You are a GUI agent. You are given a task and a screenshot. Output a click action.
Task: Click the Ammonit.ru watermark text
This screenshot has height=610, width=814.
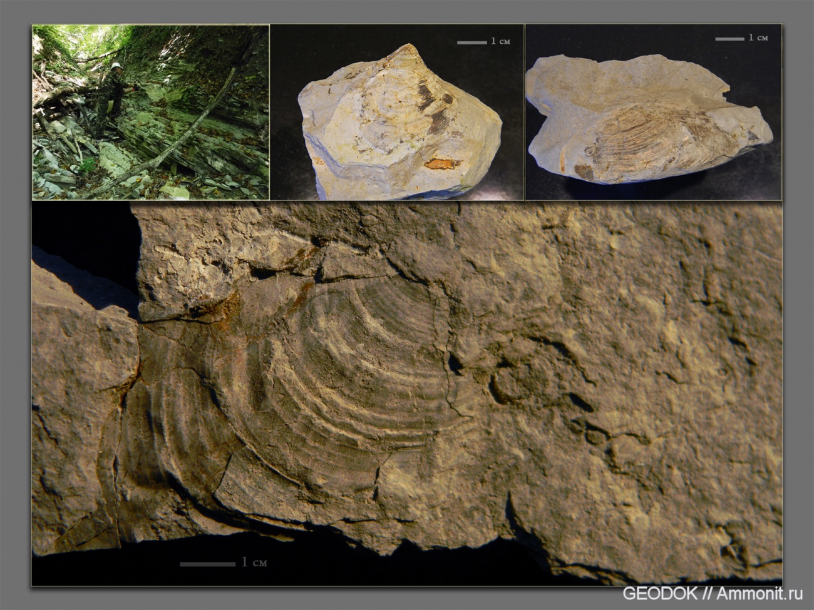760,594
